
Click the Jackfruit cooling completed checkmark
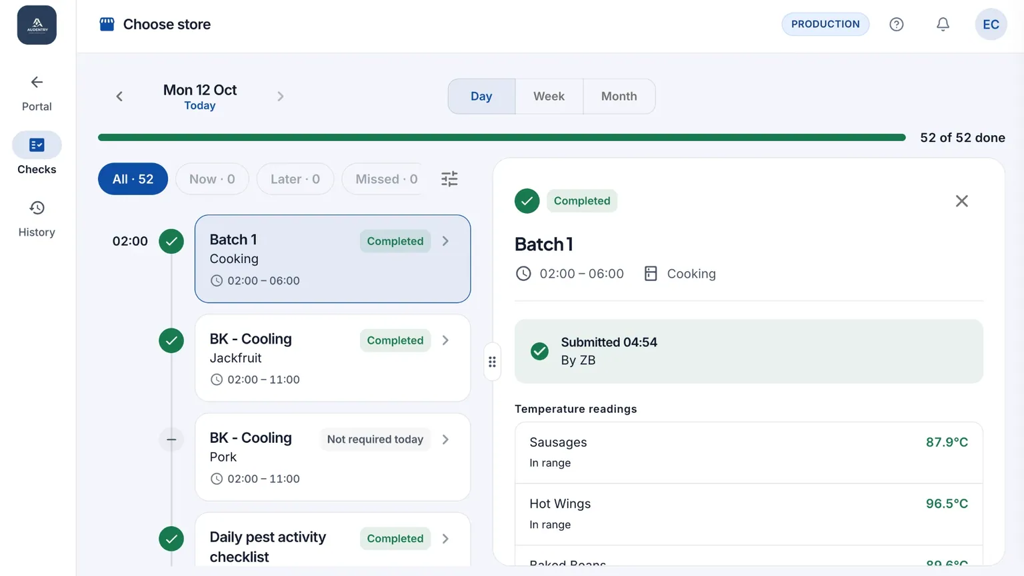click(171, 340)
